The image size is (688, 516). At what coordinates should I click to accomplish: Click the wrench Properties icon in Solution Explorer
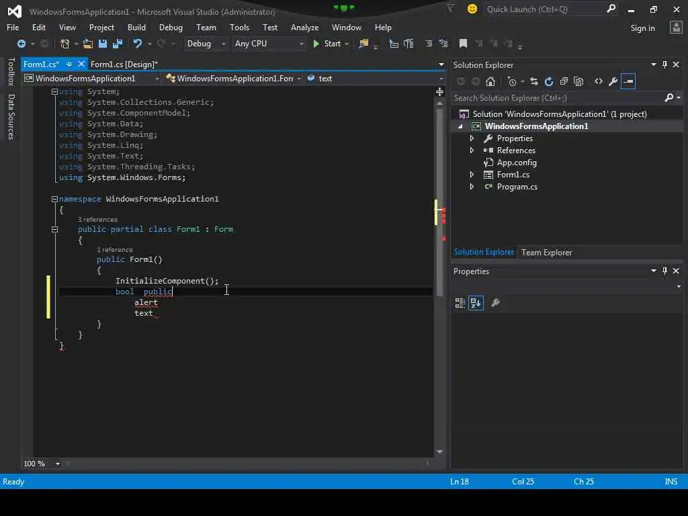coord(613,81)
